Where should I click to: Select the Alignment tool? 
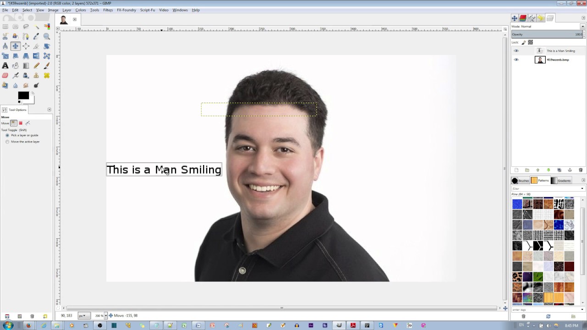pos(26,46)
